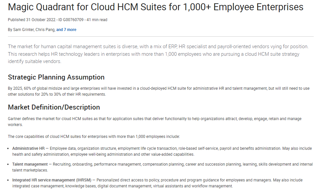314x192 pixels.
Task: Click the 'Published 31 October 2022' text
Action: click(32, 20)
